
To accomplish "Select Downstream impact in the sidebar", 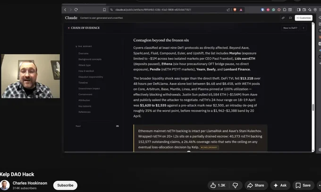I will click(89, 88).
